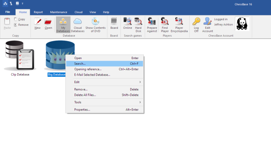Switch to the View tab
Image resolution: width=271 pixels, height=147 pixels.
point(93,12)
